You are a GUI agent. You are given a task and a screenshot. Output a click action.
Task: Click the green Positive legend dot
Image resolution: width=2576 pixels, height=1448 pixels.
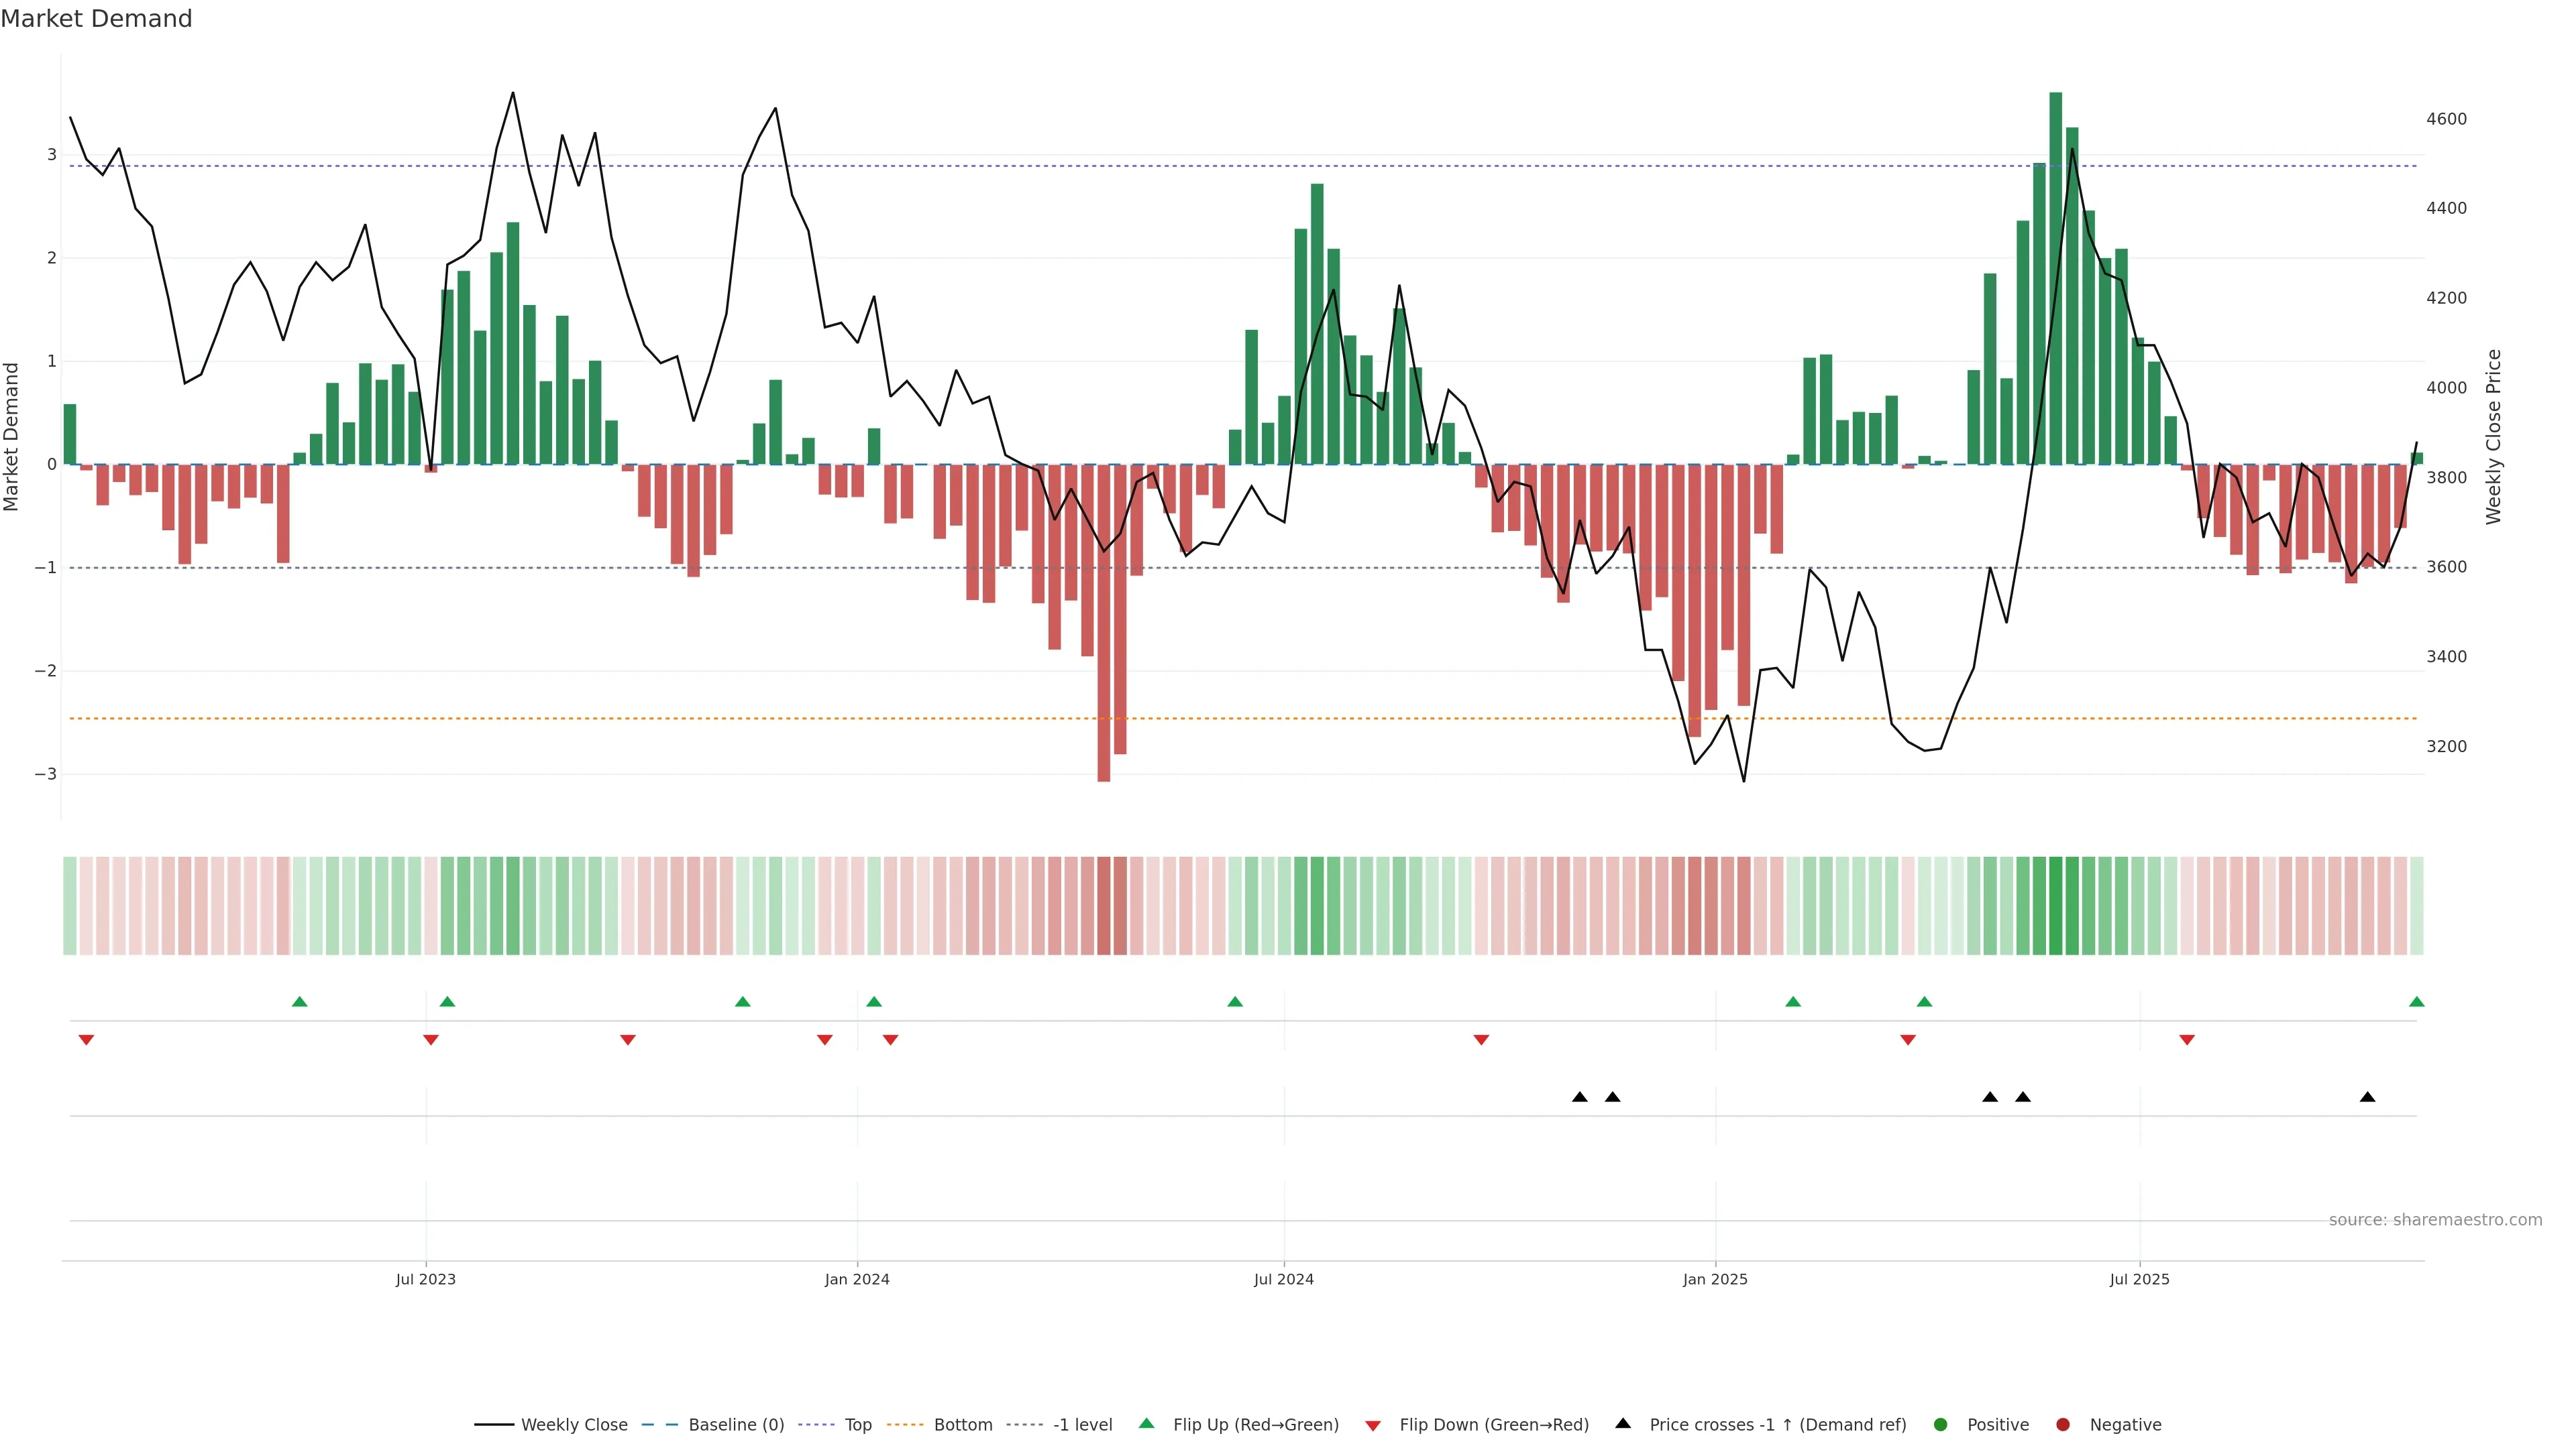click(1941, 1425)
